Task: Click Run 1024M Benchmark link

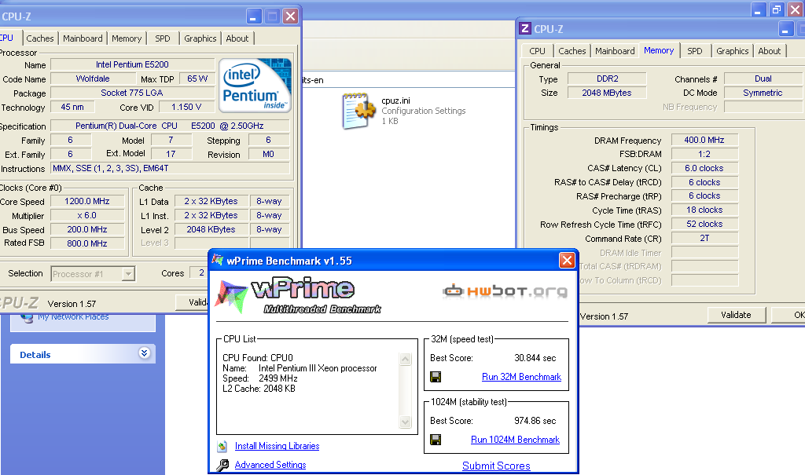Action: coord(515,440)
